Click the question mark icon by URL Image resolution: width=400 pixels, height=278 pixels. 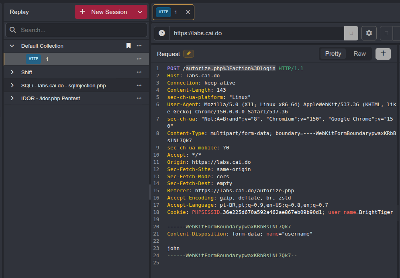[x=162, y=33]
